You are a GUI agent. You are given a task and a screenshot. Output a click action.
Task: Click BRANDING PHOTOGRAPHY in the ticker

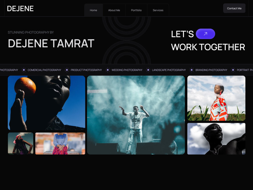click(211, 70)
